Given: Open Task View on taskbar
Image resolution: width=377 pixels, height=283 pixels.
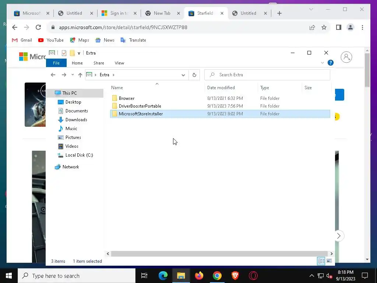Looking at the screenshot, I should click(144, 276).
